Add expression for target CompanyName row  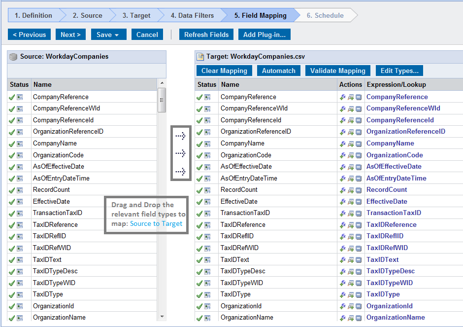[x=343, y=144]
